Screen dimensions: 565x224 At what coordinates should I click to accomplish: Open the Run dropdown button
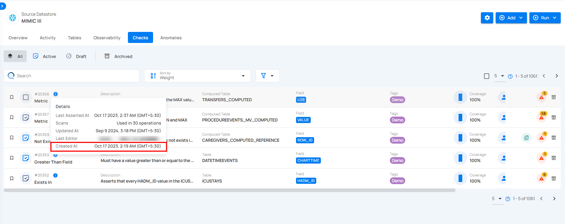click(545, 18)
